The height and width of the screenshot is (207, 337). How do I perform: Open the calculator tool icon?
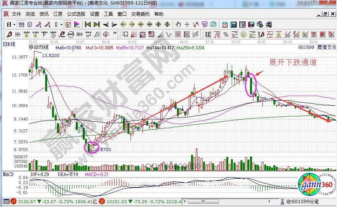(233, 24)
